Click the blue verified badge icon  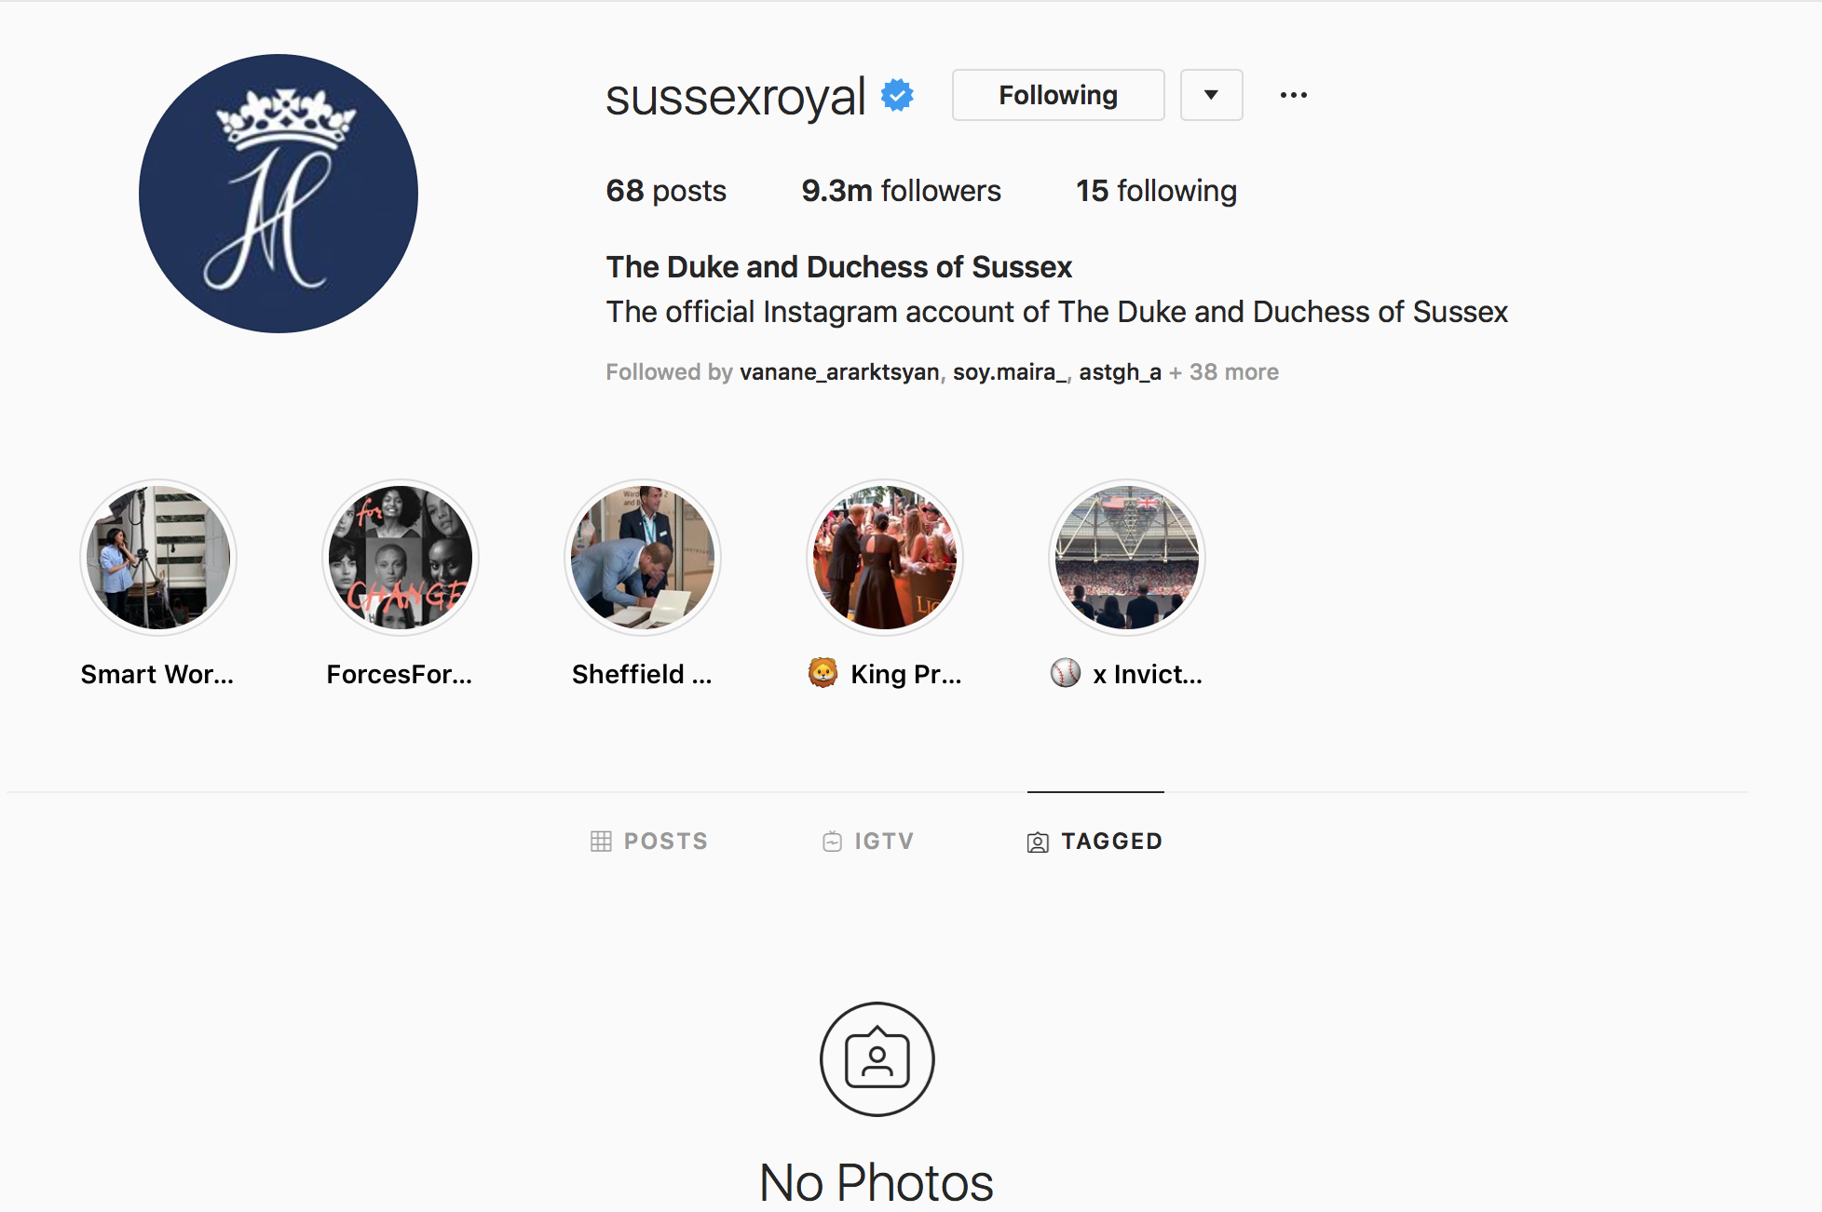[897, 95]
